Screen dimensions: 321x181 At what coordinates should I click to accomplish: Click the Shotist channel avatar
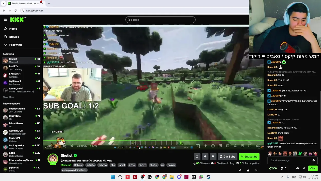(53, 159)
